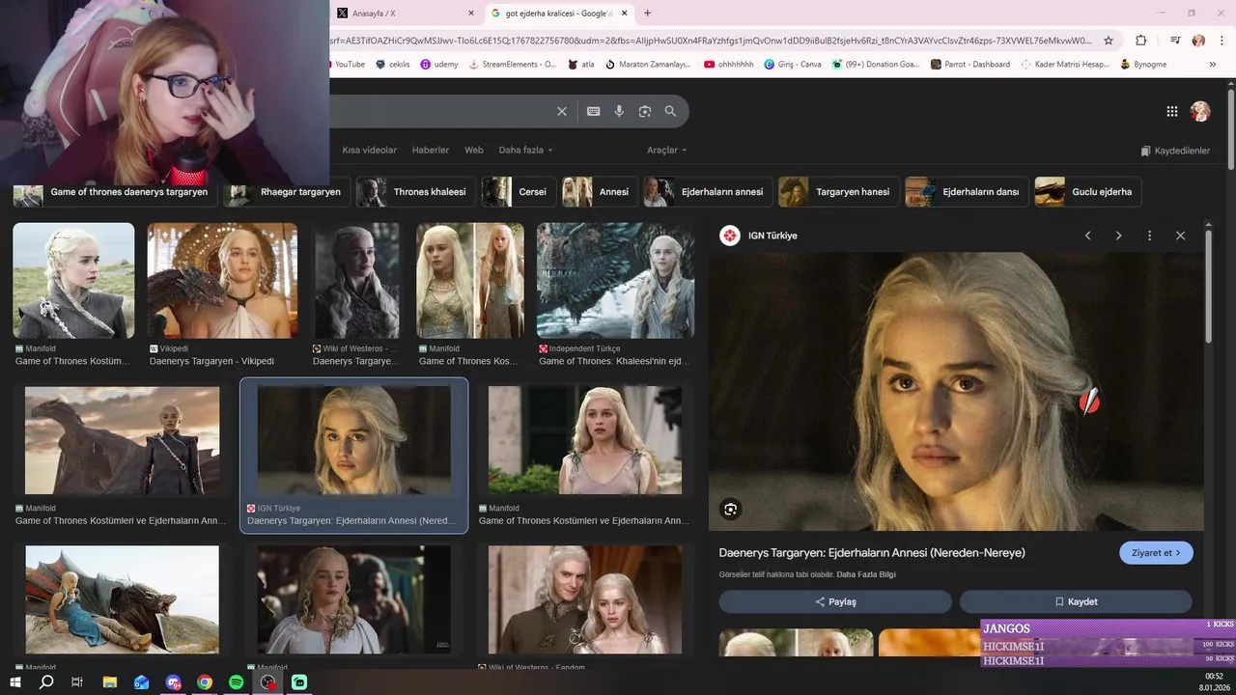Image resolution: width=1236 pixels, height=695 pixels.
Task: Open the Daha Fazla Bilgi link
Action: (x=866, y=574)
